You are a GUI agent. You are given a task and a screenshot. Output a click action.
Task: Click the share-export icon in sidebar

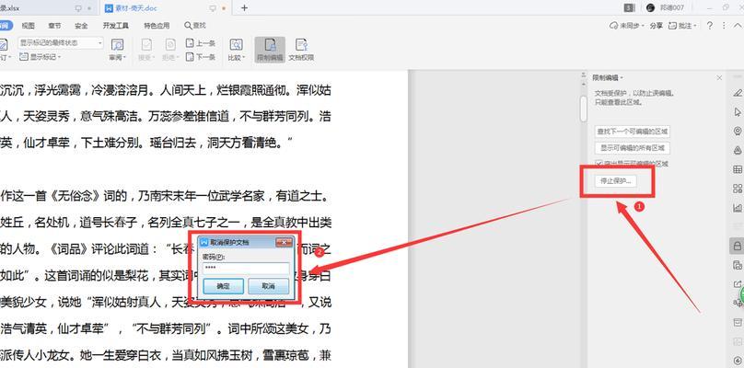pos(738,284)
